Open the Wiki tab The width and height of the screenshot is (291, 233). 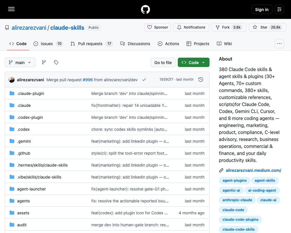[x=224, y=44]
